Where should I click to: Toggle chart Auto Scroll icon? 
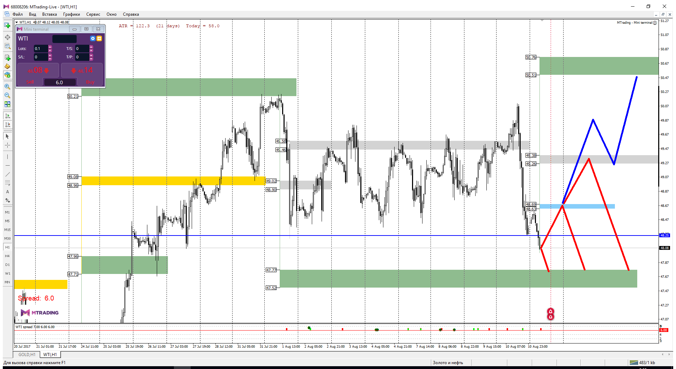7,116
